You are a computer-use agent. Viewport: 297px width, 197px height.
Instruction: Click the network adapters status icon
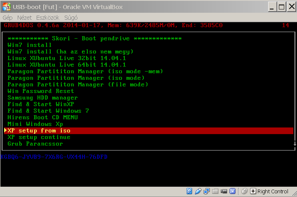pyautogui.click(x=206, y=191)
